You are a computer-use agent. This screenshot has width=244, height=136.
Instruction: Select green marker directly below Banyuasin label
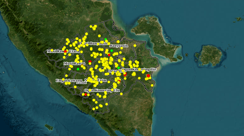111,51
